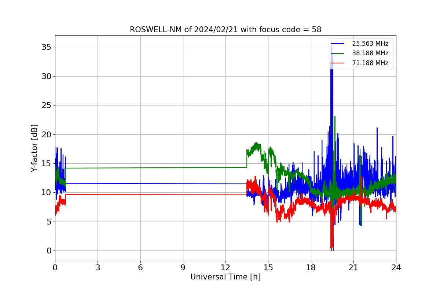Select the 71.188 MHz legend label
This screenshot has height=293, width=440.
point(370,63)
